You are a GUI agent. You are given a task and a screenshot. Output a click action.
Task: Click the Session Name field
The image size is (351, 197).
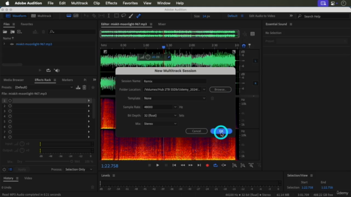(x=174, y=81)
